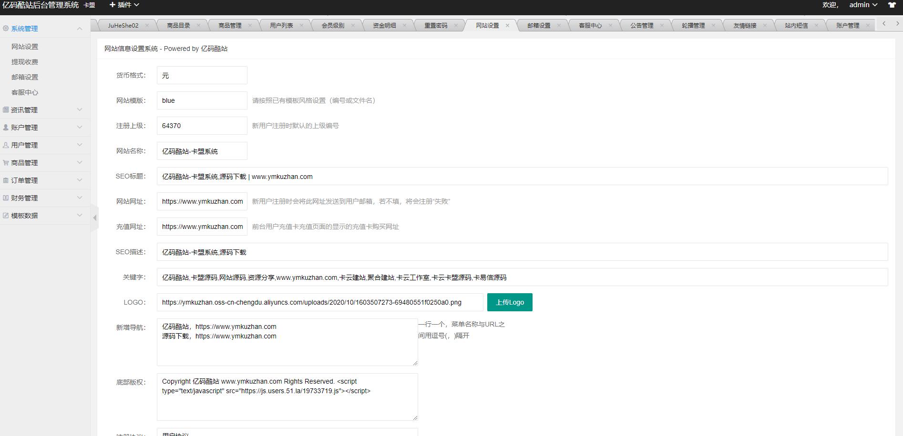Viewport: 903px width, 436px height.
Task: Switch to the 用户列表 tab
Action: click(281, 26)
